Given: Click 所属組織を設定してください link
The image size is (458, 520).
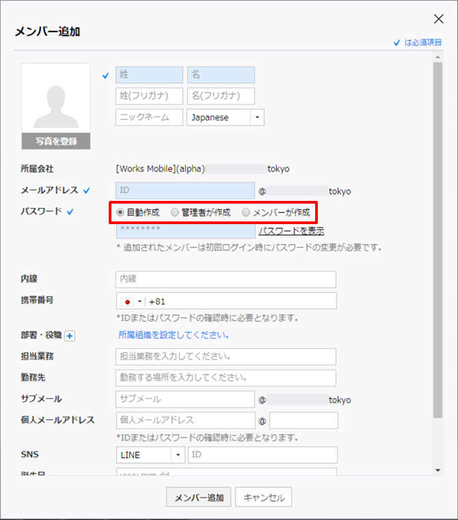Looking at the screenshot, I should 173,336.
